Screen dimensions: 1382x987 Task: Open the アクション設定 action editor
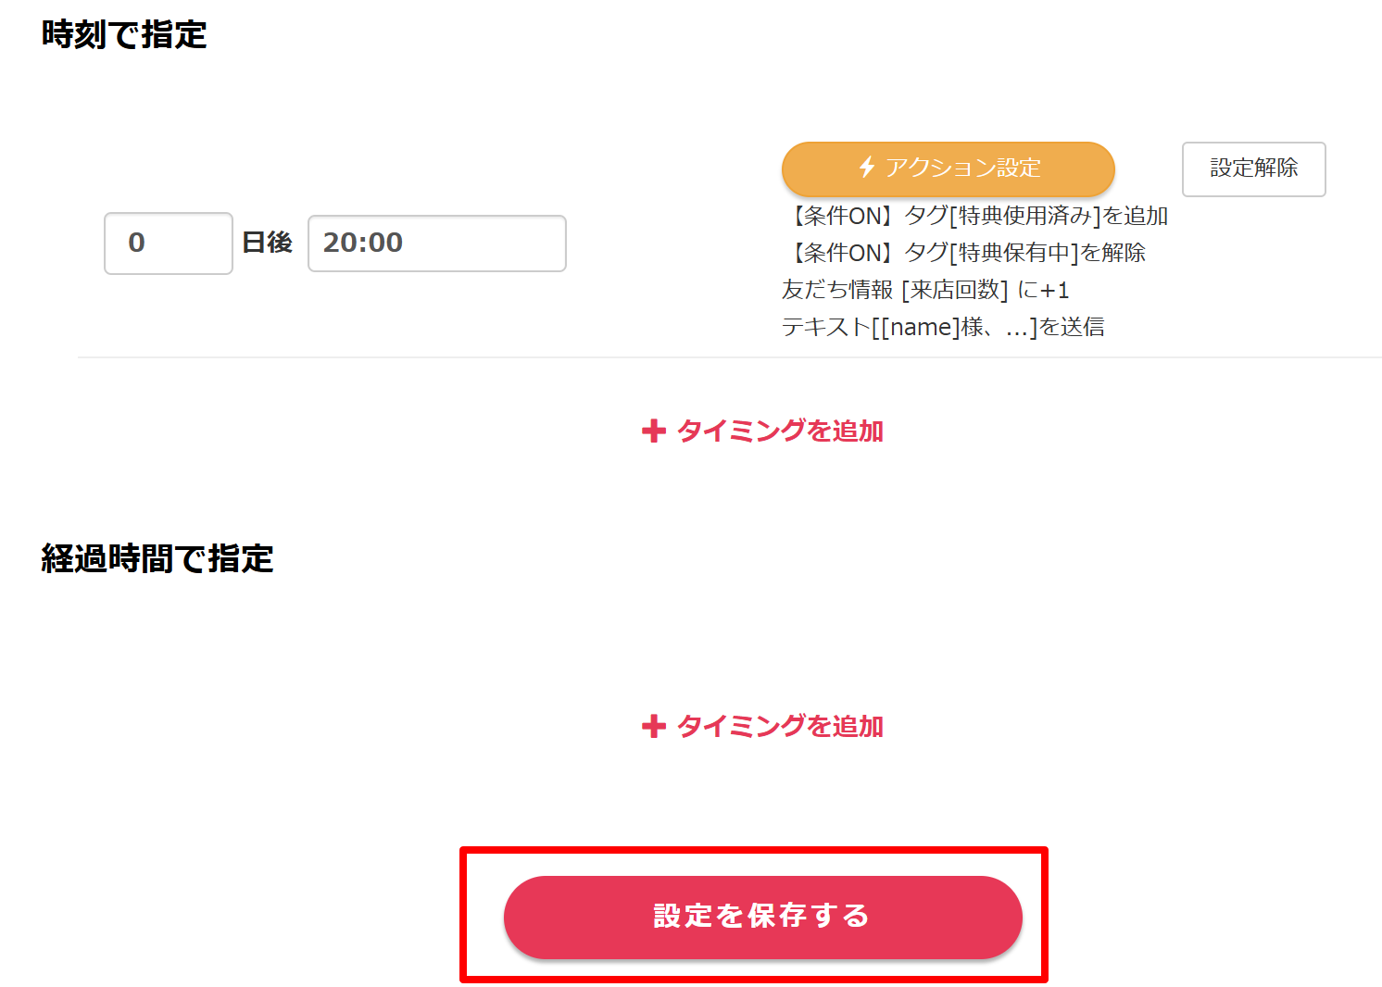click(948, 169)
